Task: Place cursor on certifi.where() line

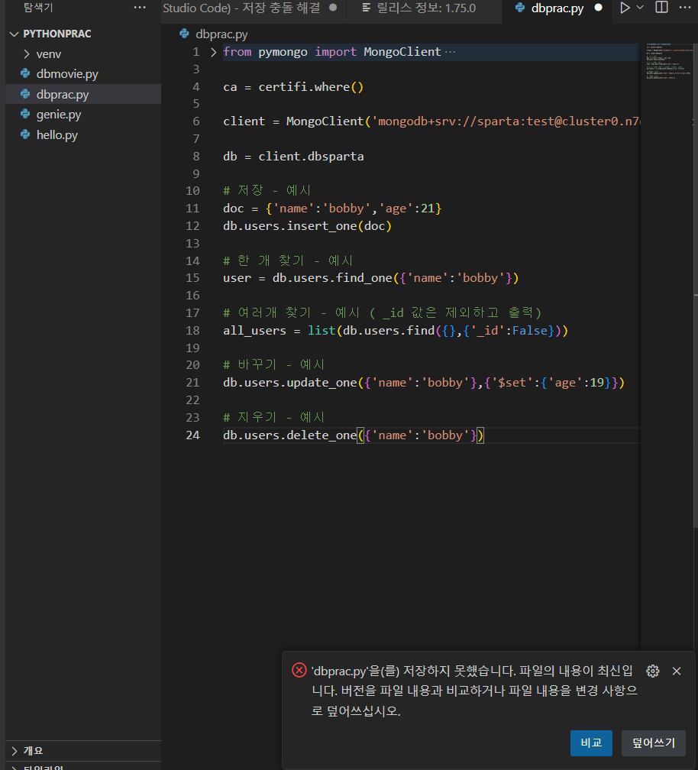Action: [x=293, y=87]
